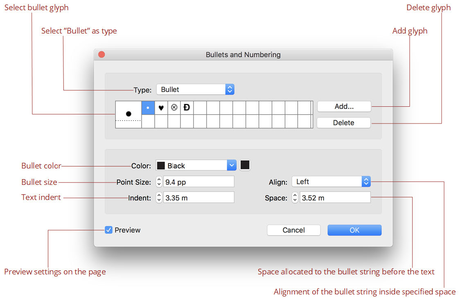
Task: Click the Space stepper arrows
Action: tap(295, 198)
